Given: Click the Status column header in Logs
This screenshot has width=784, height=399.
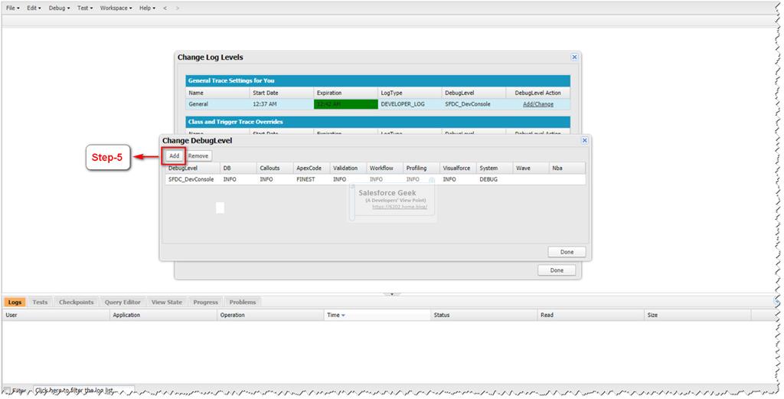Looking at the screenshot, I should pos(484,315).
